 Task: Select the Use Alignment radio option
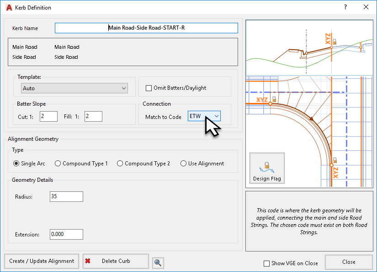coord(183,164)
